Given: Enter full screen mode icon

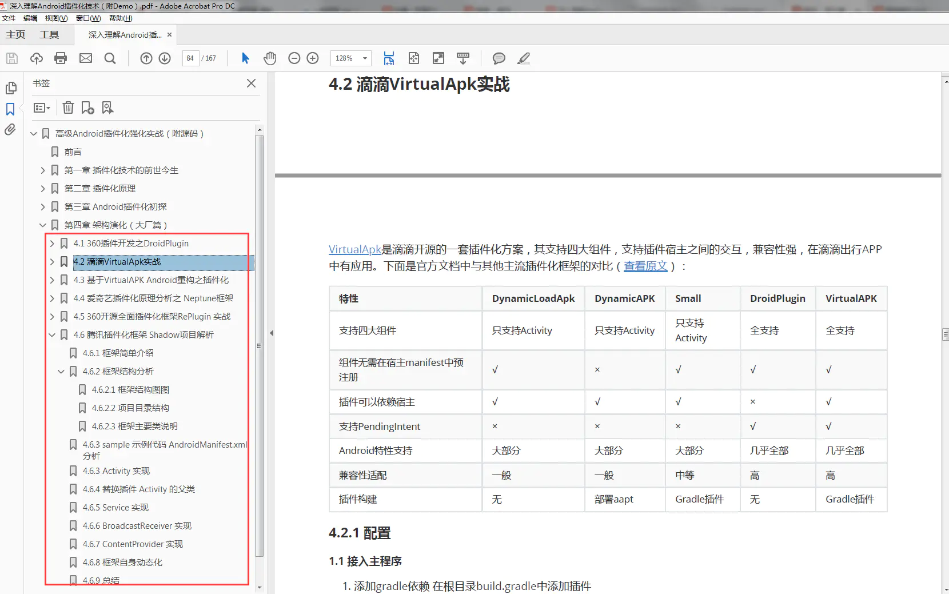Looking at the screenshot, I should pyautogui.click(x=438, y=58).
